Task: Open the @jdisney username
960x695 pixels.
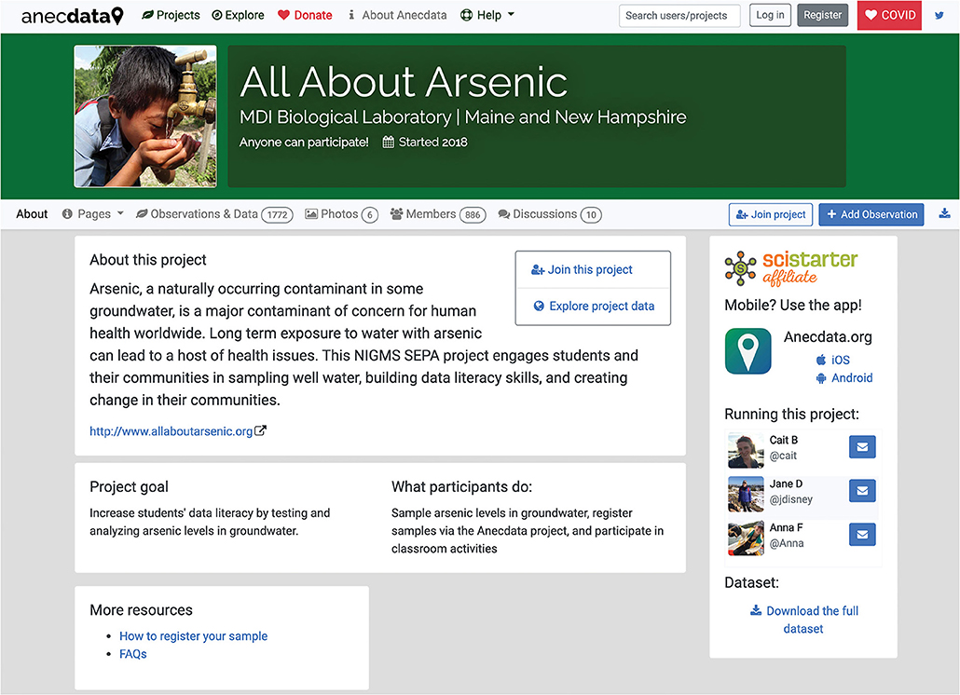Action: pos(791,499)
